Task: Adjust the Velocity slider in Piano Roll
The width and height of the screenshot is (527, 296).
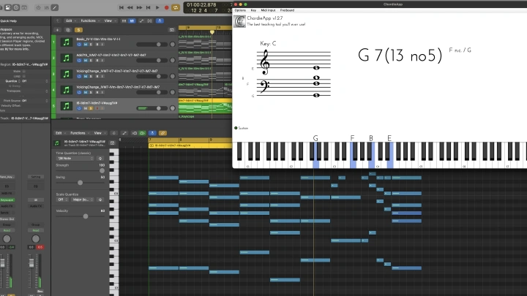Action: coord(81,216)
